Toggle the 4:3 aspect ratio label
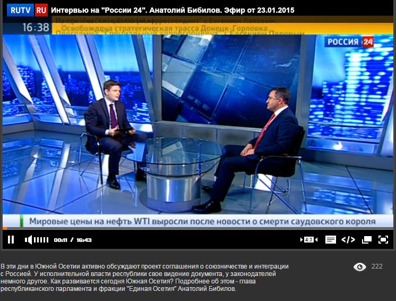The image size is (396, 301). coord(308,239)
